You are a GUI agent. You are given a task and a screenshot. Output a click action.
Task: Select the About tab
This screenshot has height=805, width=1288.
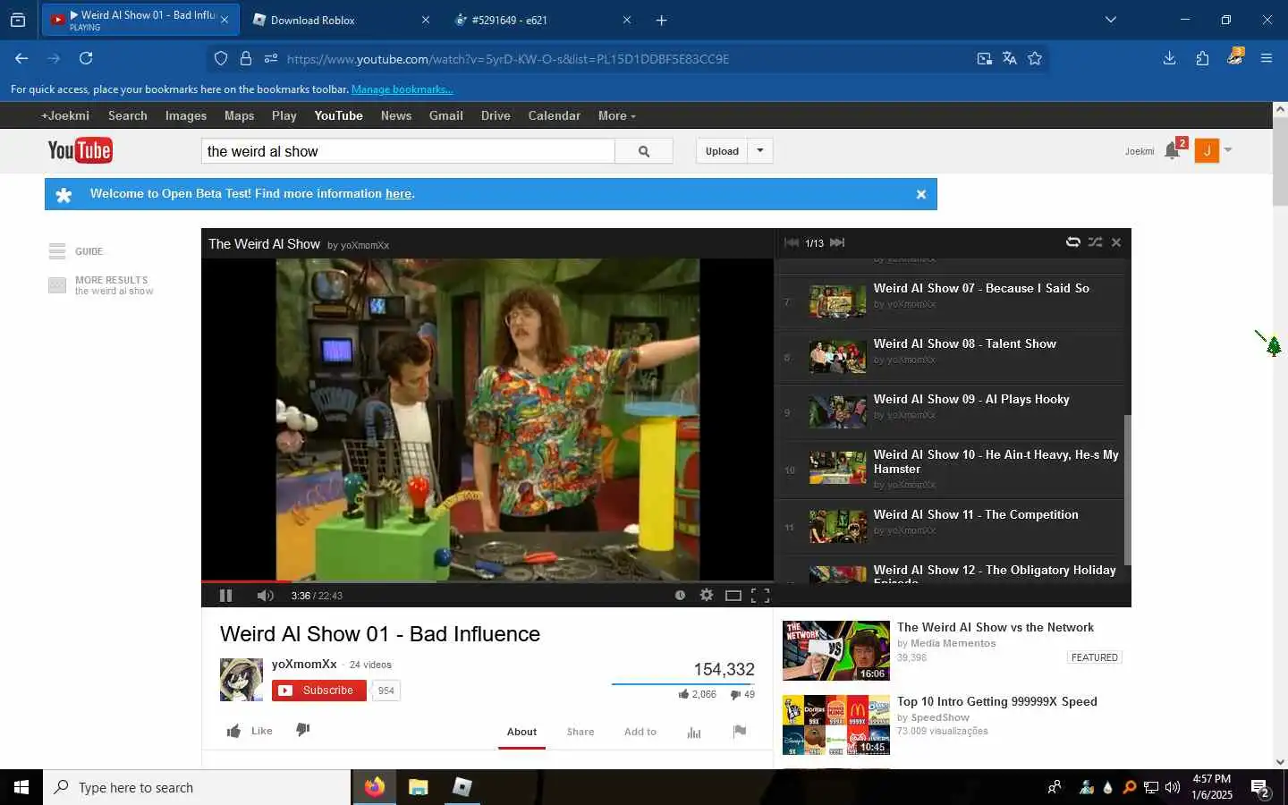coord(521,732)
